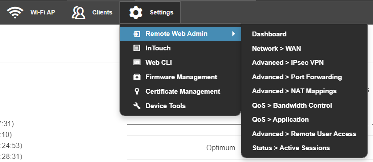373x162 pixels.
Task: Open Advanced > Remote User Access
Action: point(304,134)
